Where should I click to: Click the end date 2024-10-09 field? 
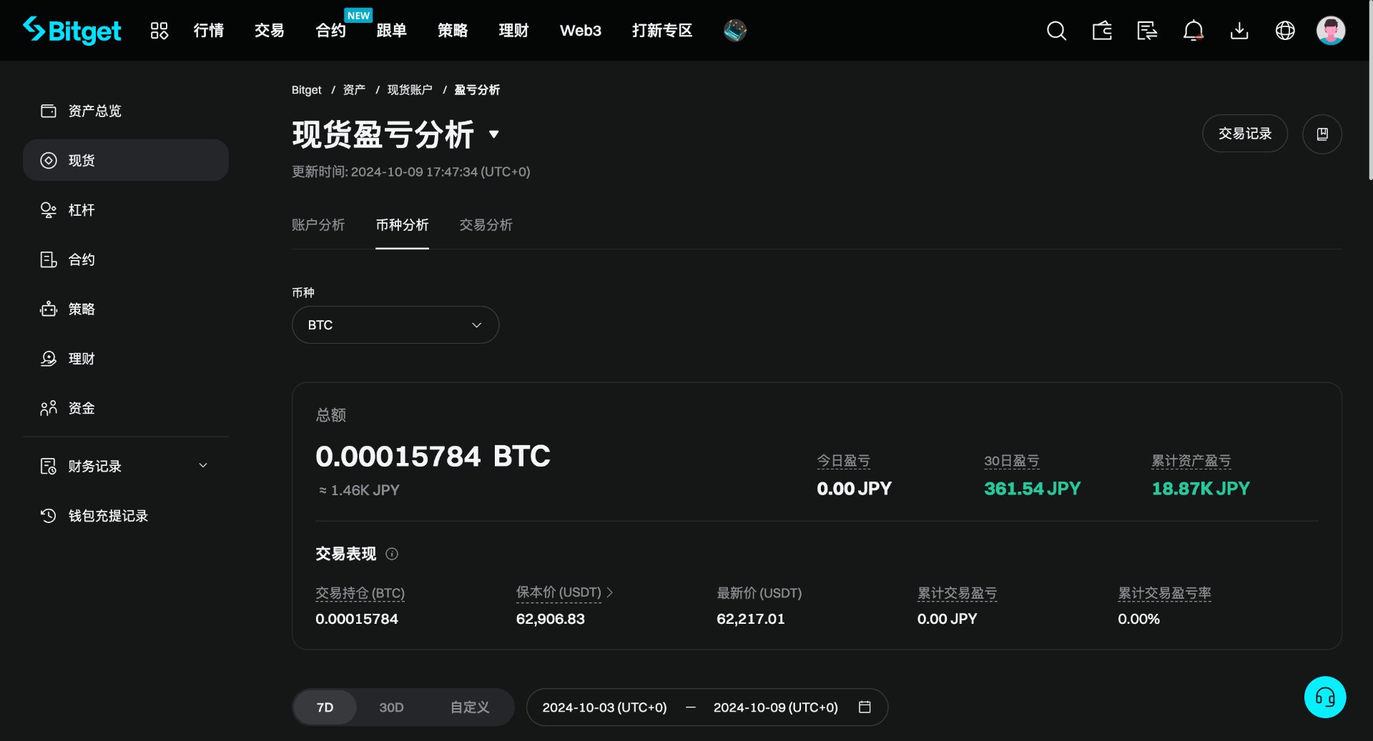[x=776, y=707]
